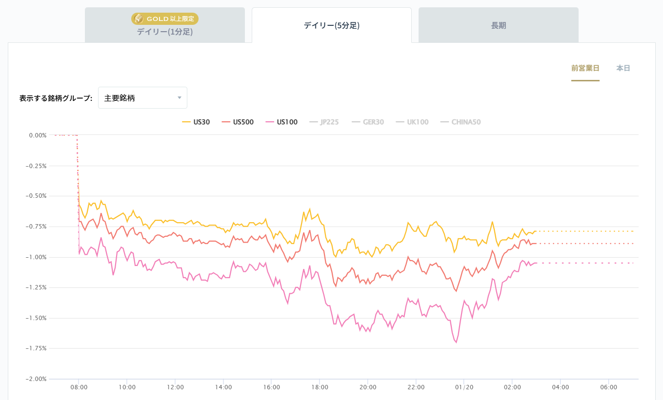This screenshot has width=663, height=400.
Task: Click the grey JP225 legend marker
Action: [x=314, y=122]
